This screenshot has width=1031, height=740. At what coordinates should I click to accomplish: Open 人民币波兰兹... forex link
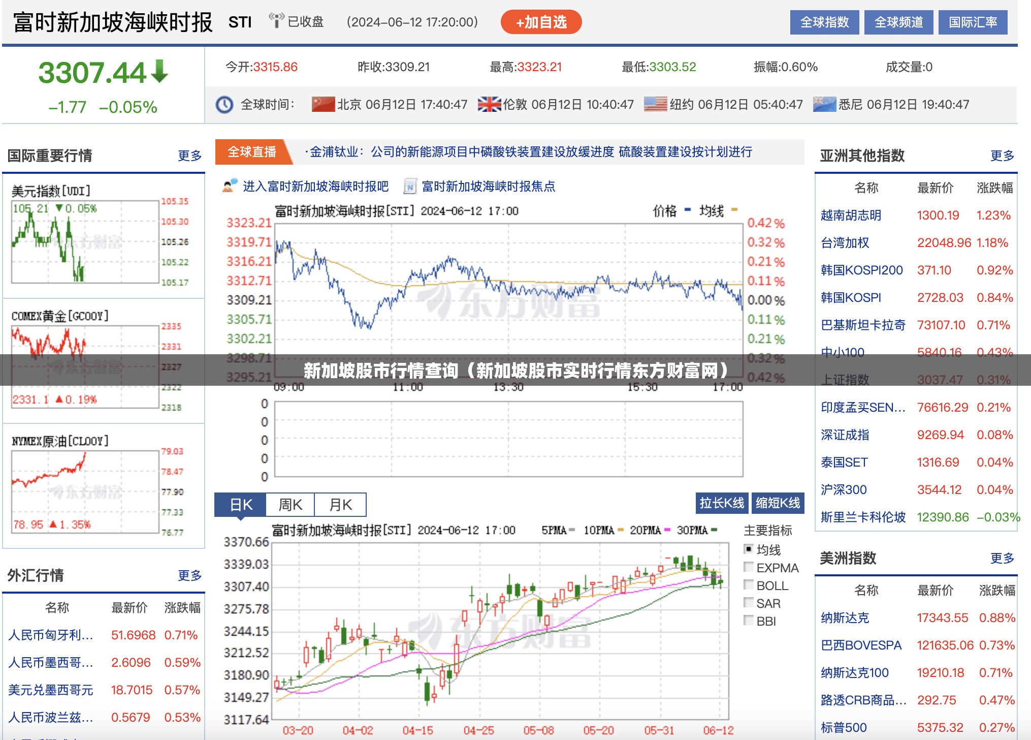(51, 718)
